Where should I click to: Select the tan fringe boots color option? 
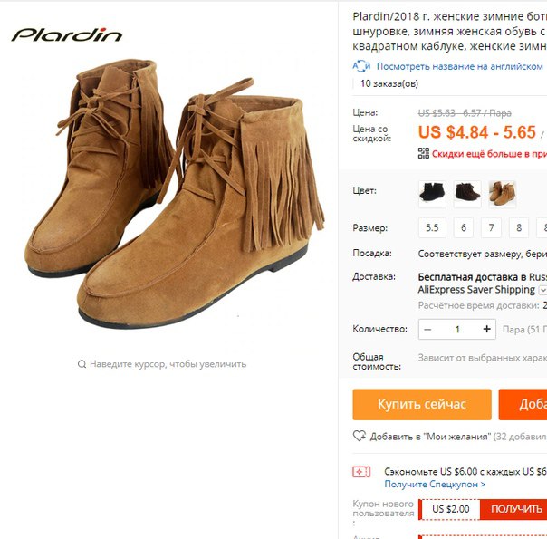[x=502, y=194]
